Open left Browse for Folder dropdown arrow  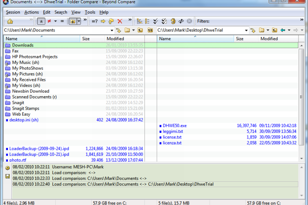133,30
